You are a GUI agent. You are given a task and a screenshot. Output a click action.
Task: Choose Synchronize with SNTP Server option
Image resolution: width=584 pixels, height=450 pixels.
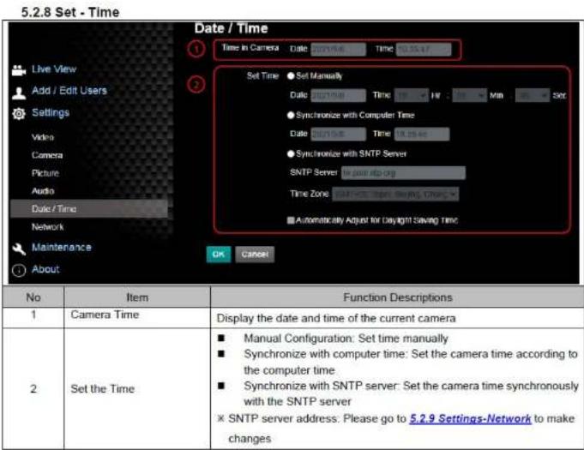291,154
